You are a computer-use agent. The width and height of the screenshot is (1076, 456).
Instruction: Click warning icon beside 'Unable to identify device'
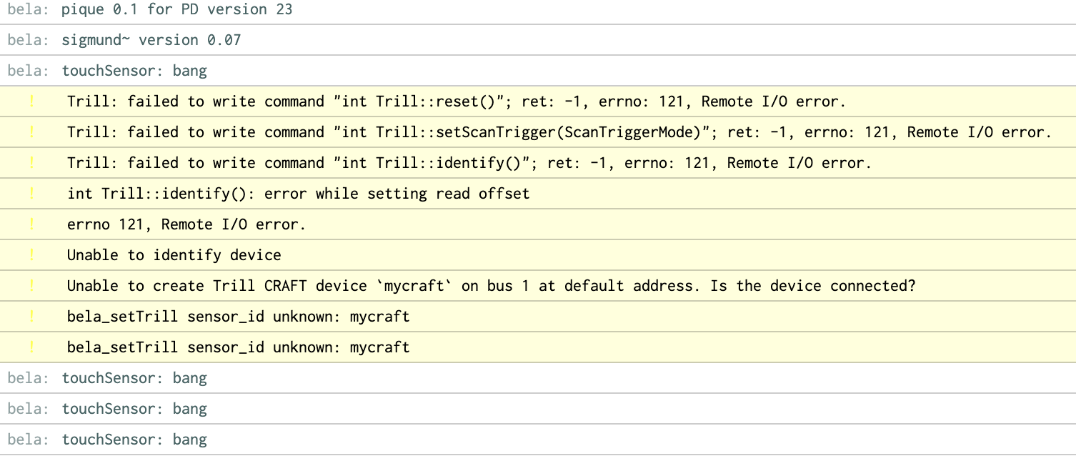click(31, 255)
